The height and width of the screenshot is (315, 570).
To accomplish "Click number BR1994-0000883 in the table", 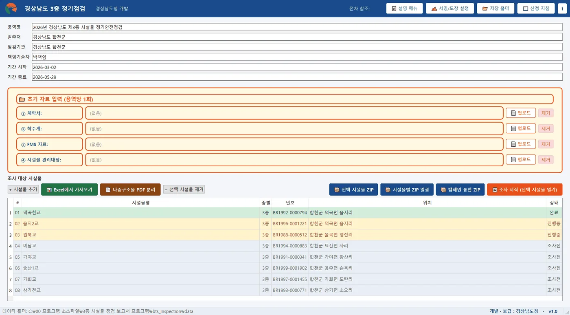I will point(290,246).
